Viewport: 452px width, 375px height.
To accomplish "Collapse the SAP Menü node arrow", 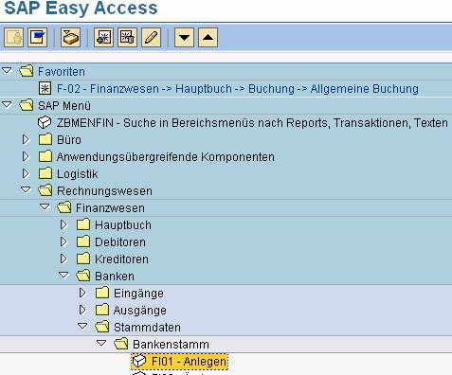I will tap(7, 105).
